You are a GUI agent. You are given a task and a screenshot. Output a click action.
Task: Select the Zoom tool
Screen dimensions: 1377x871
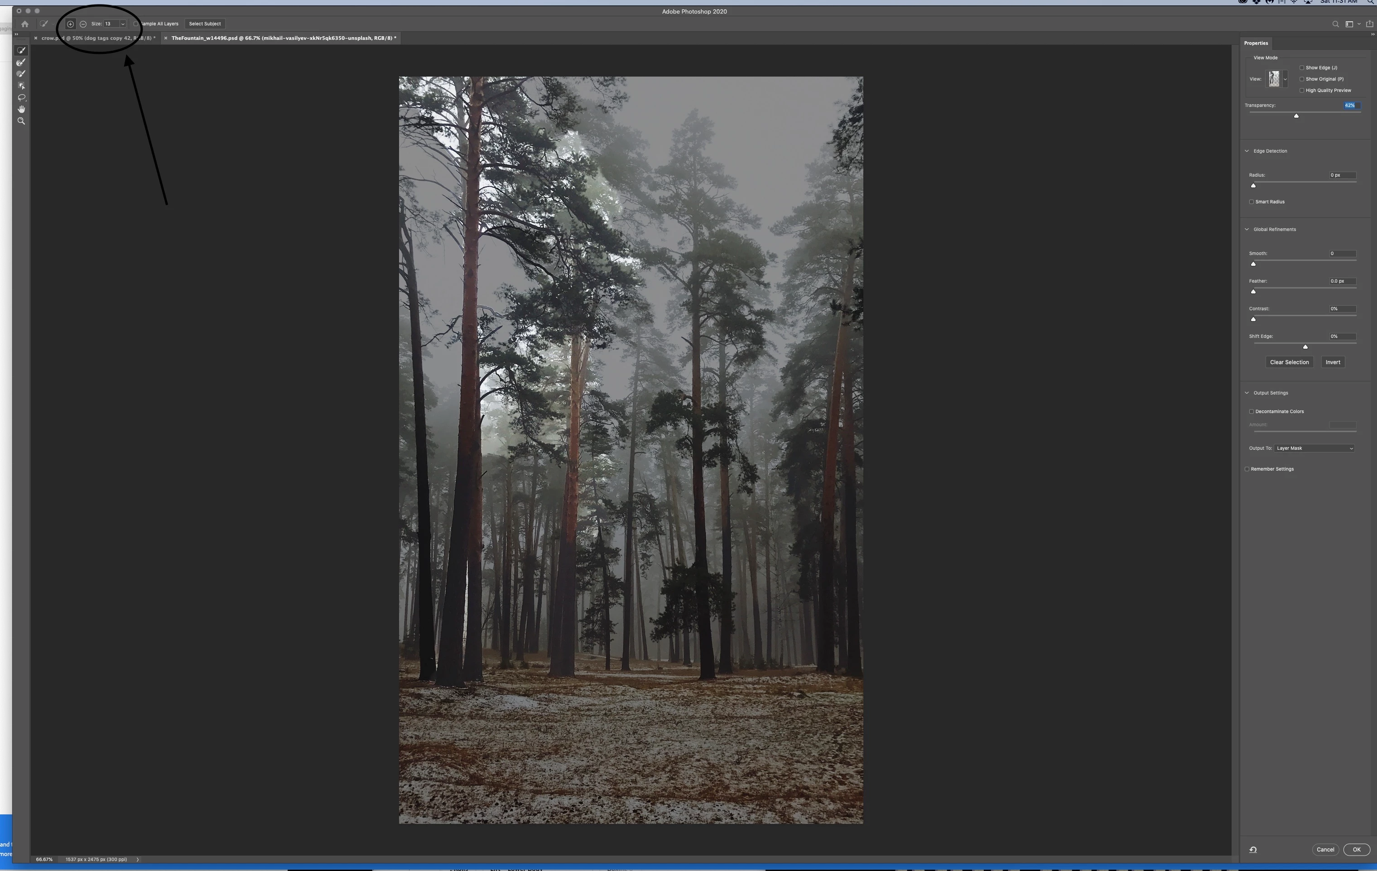click(x=21, y=121)
